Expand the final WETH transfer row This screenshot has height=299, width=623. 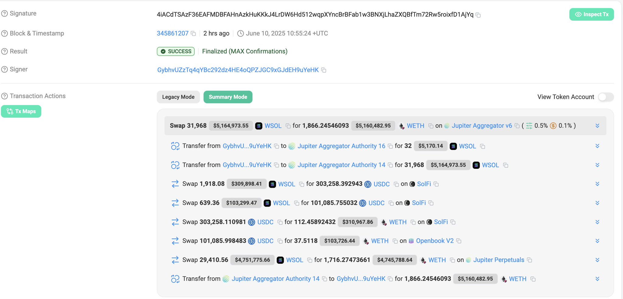pos(597,279)
